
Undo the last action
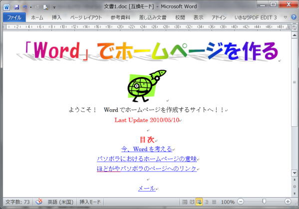25,7
